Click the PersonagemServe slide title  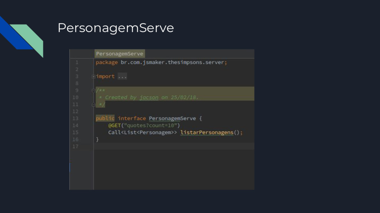pos(116,28)
